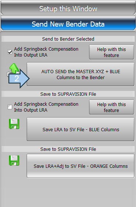Enable springback compensation under Save to SUPRAVISION
Image resolution: width=136 pixels, height=207 pixels.
10,107
